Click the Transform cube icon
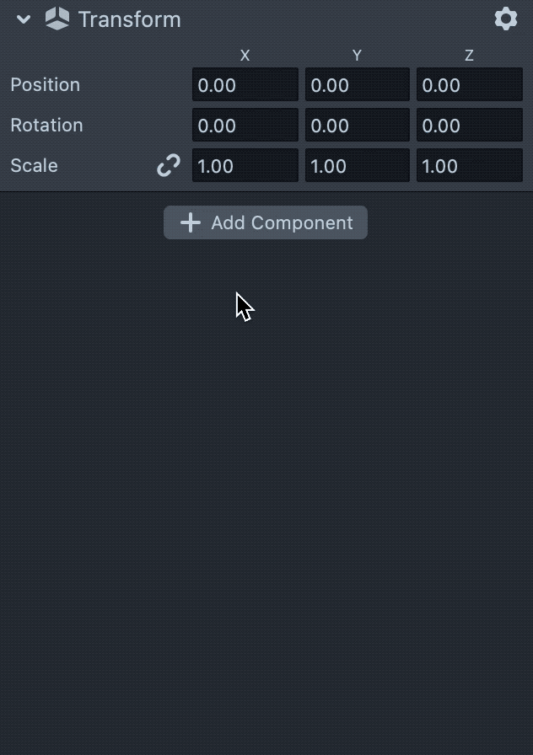The image size is (533, 755). (x=57, y=19)
